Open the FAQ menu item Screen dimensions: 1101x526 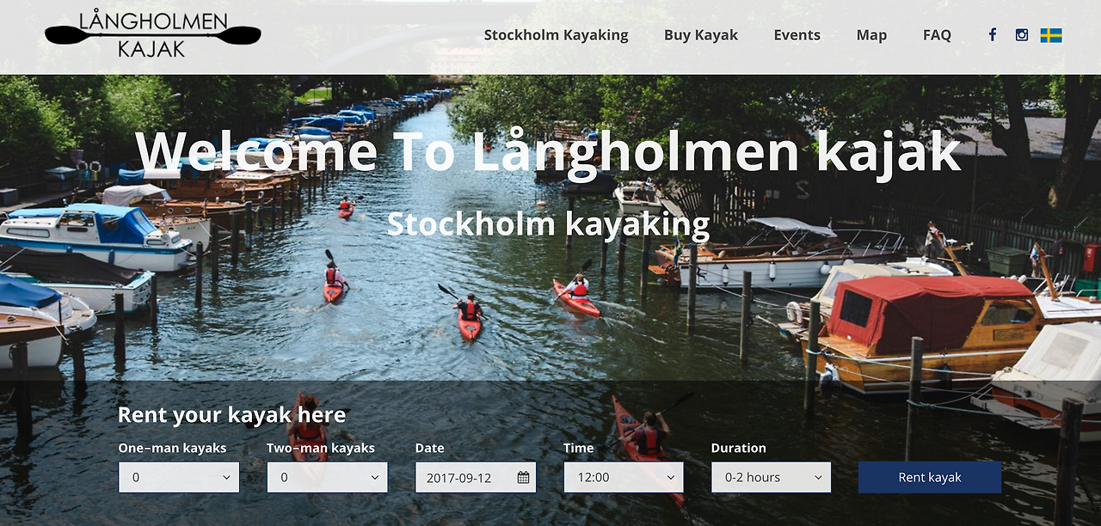click(937, 35)
